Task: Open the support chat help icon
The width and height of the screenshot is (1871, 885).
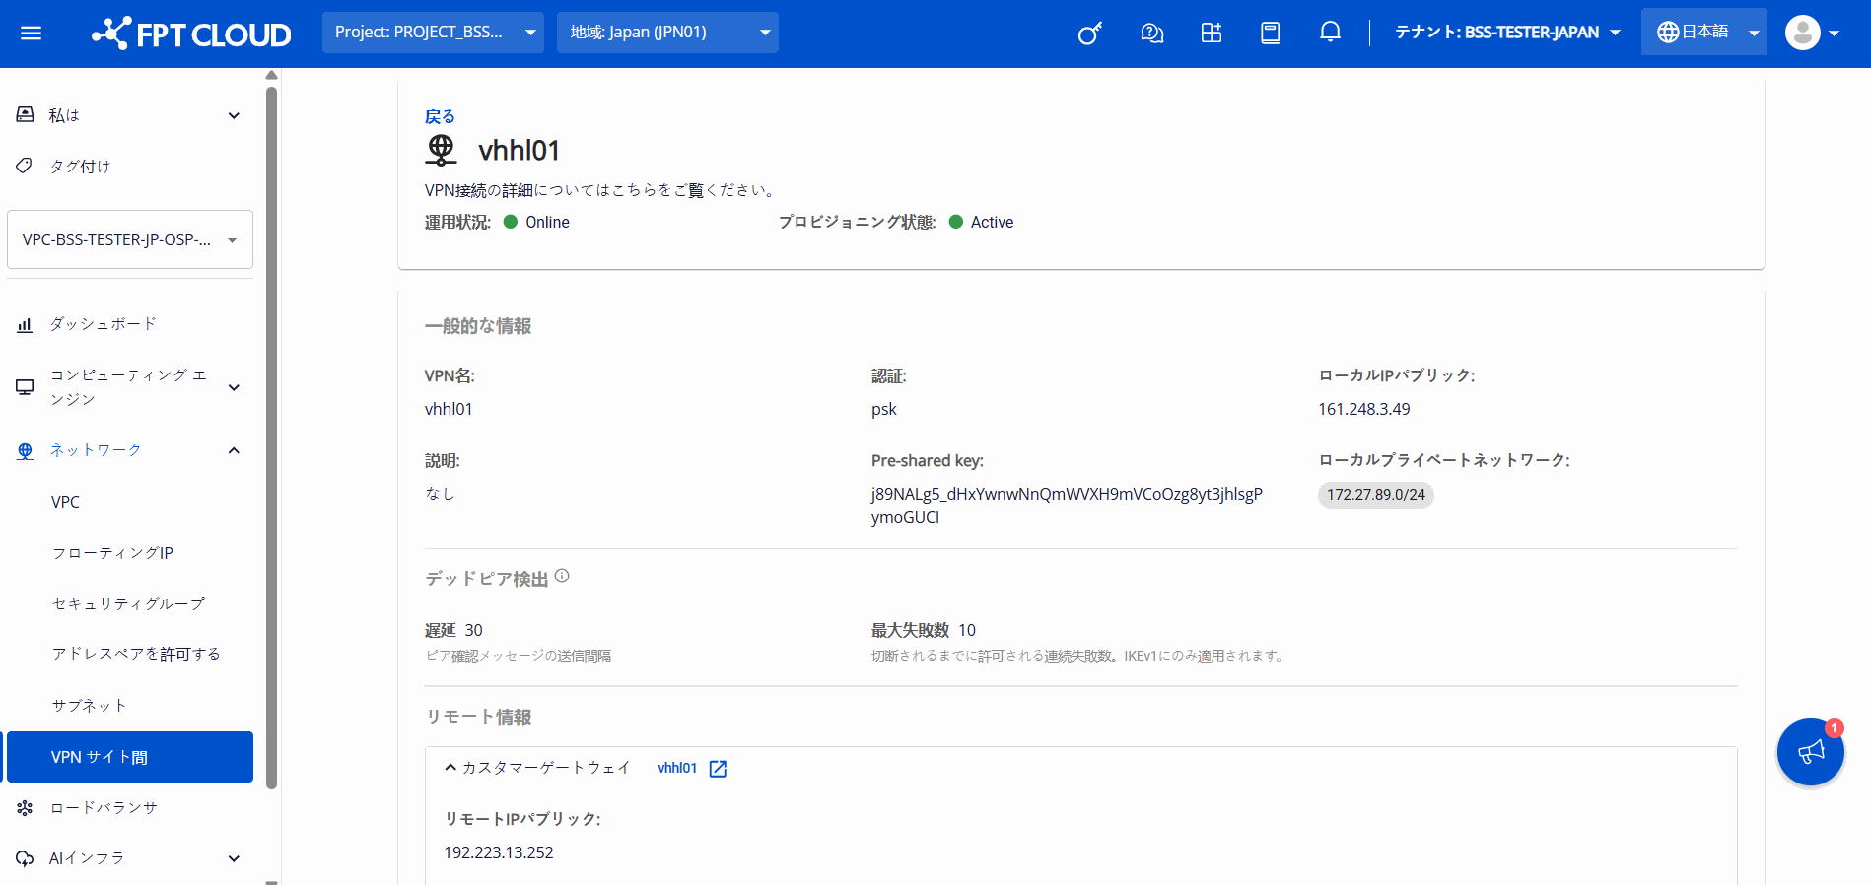Action: (x=1151, y=34)
